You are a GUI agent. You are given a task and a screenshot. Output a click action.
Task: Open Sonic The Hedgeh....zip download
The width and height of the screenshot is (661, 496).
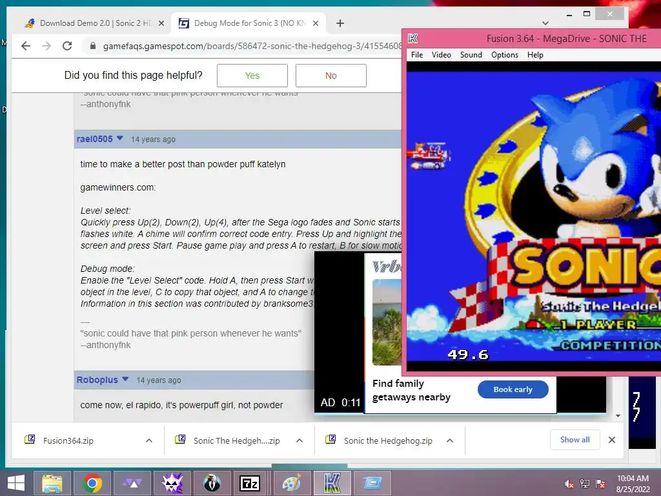point(236,440)
